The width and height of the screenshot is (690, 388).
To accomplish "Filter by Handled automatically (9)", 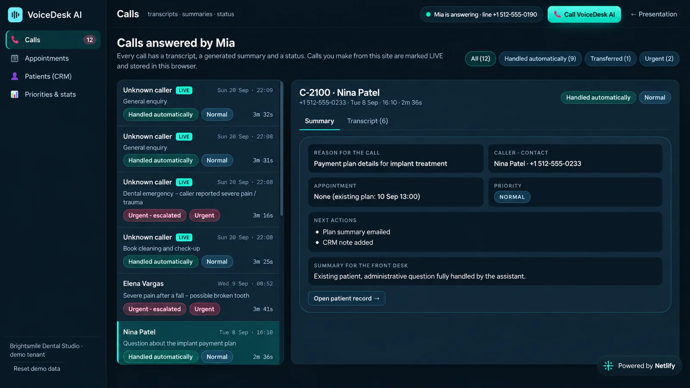I will (540, 59).
